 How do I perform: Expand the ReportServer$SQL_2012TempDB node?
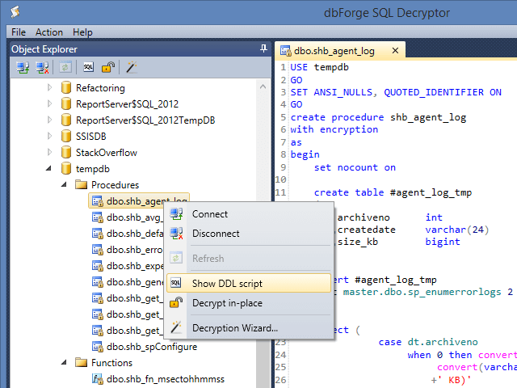click(49, 120)
